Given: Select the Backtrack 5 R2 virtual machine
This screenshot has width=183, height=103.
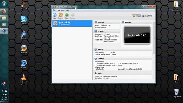Looking at the screenshot, I should 72,23.
